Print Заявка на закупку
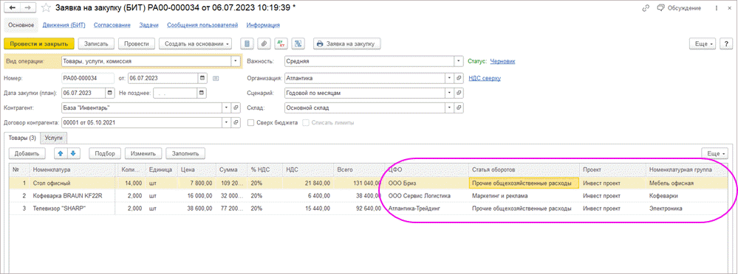This screenshot has width=738, height=274. pos(347,43)
